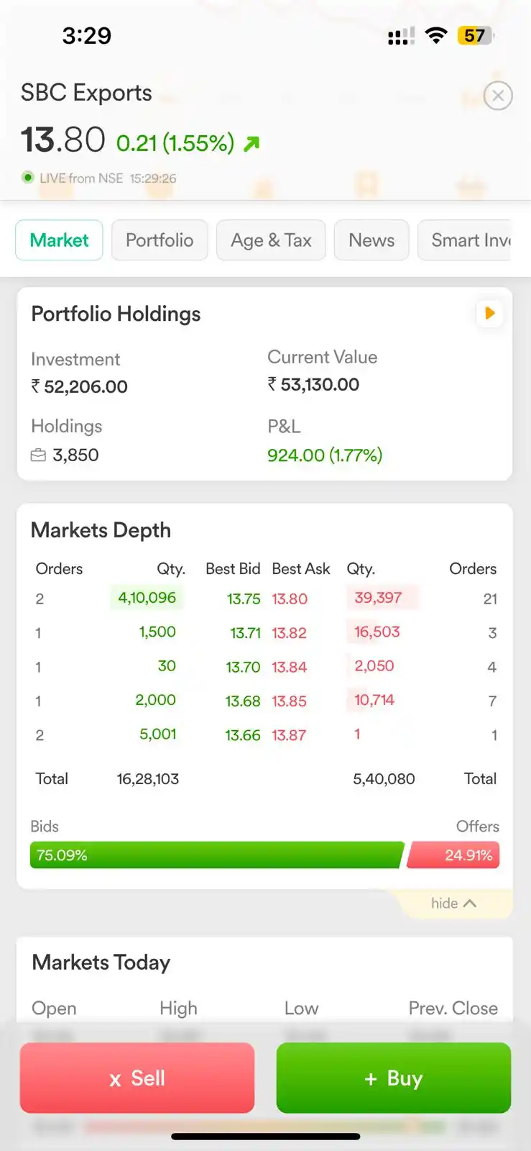Select best ask price 13.80 row
The image size is (531, 1151).
[x=290, y=599]
